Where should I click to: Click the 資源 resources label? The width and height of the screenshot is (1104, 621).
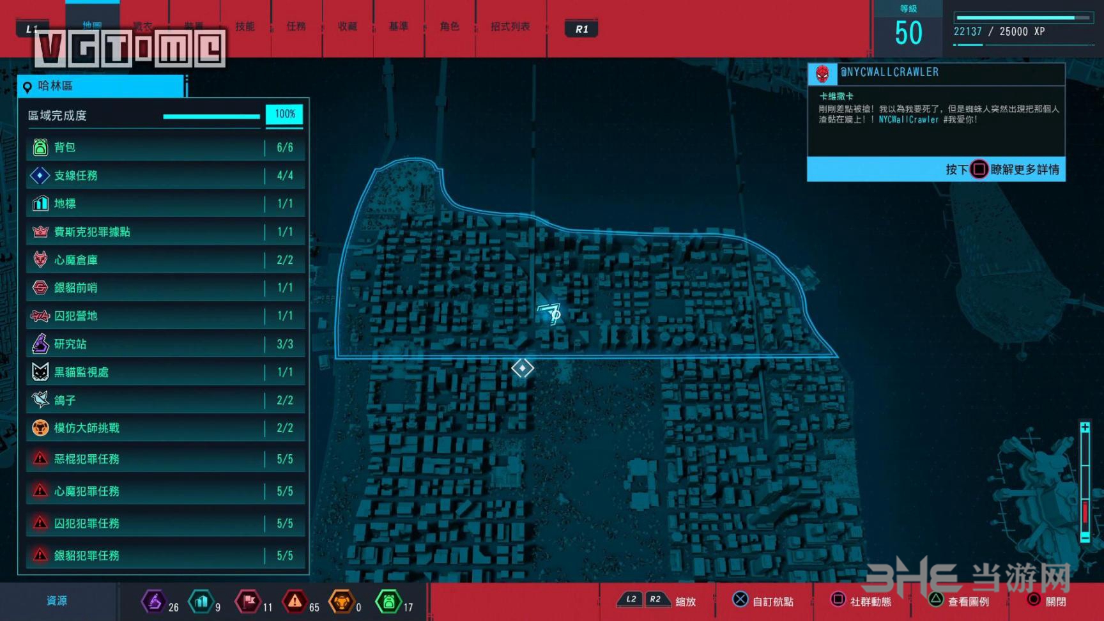[x=57, y=601]
